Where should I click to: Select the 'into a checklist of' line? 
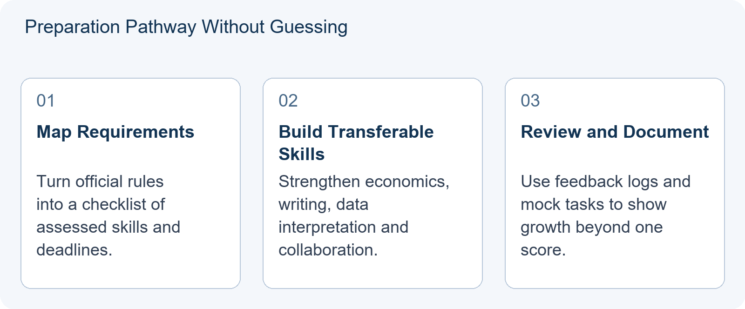point(101,204)
